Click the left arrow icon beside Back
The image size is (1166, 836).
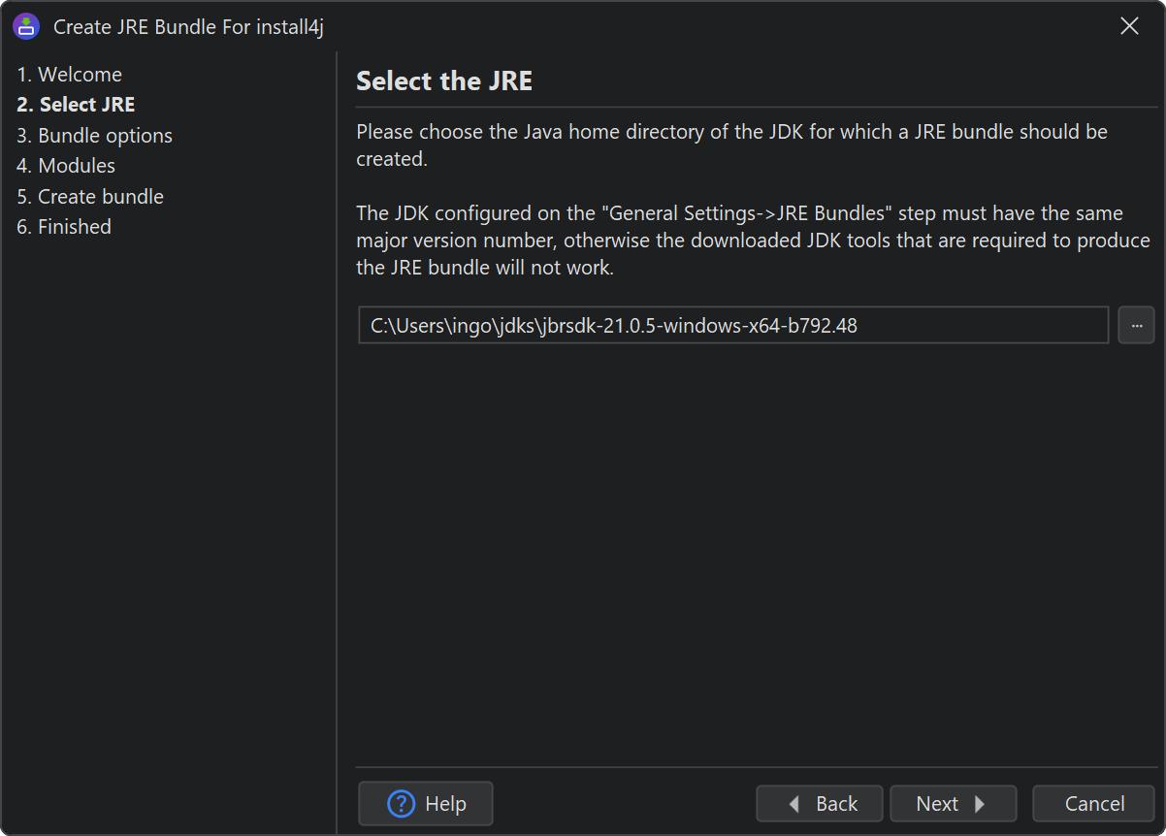tap(794, 804)
